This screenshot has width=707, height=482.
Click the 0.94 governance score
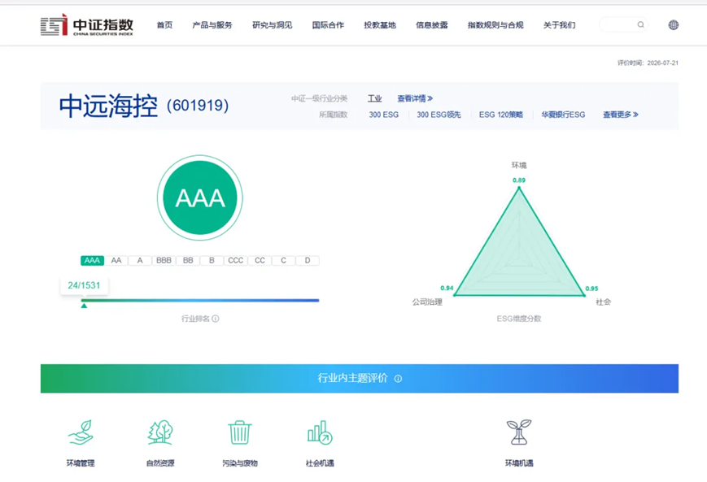tap(447, 288)
